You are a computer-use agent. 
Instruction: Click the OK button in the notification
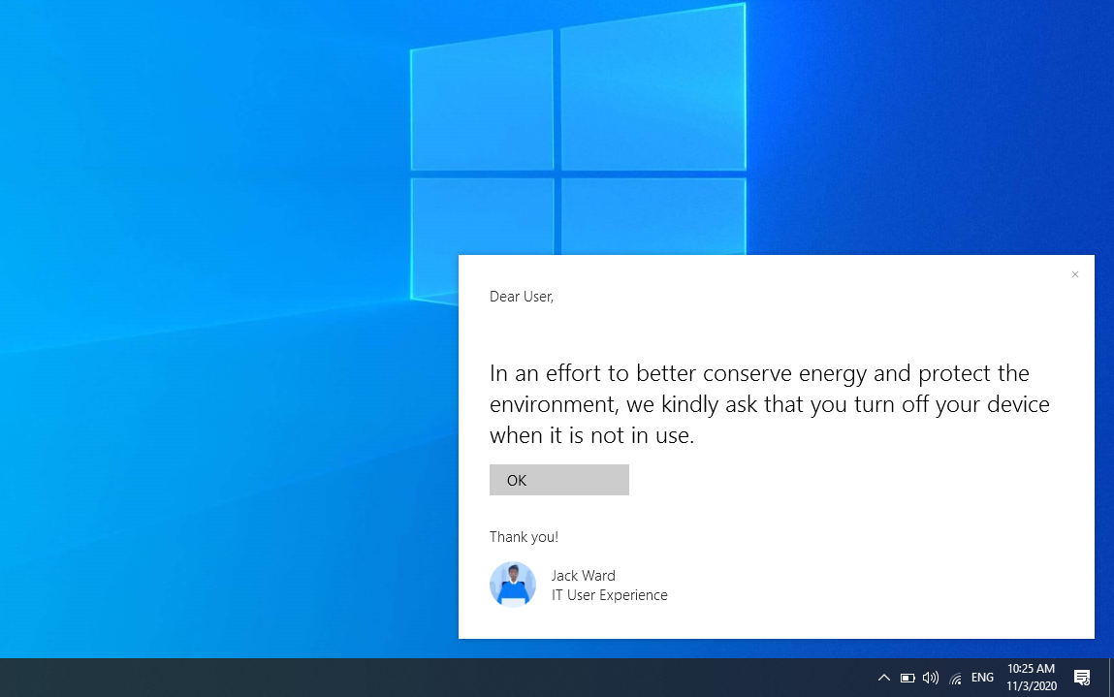[x=558, y=480]
